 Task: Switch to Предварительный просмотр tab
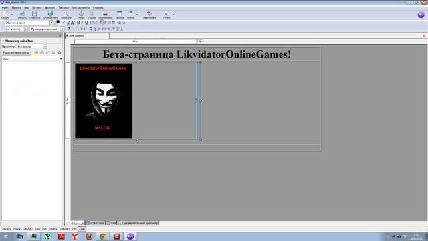click(138, 223)
